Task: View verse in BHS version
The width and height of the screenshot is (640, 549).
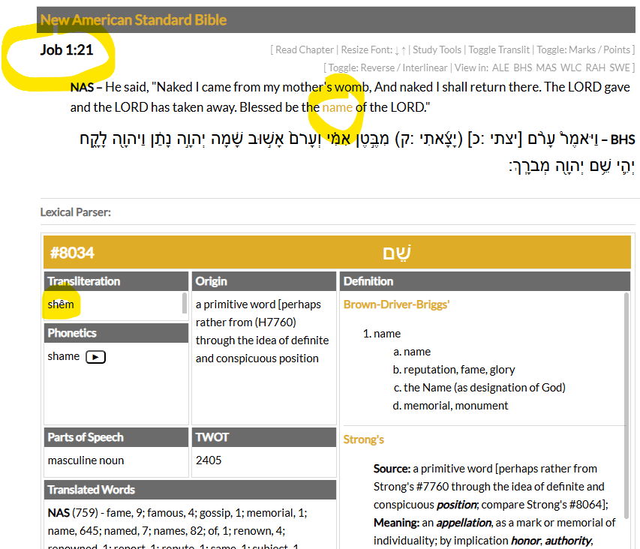Action: (x=522, y=68)
